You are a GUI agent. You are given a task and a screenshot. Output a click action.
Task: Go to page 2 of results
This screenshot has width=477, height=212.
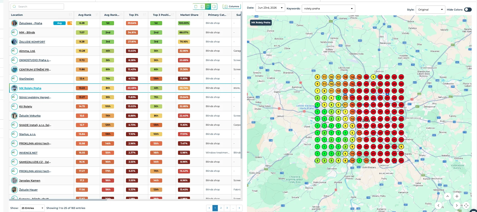point(221,208)
